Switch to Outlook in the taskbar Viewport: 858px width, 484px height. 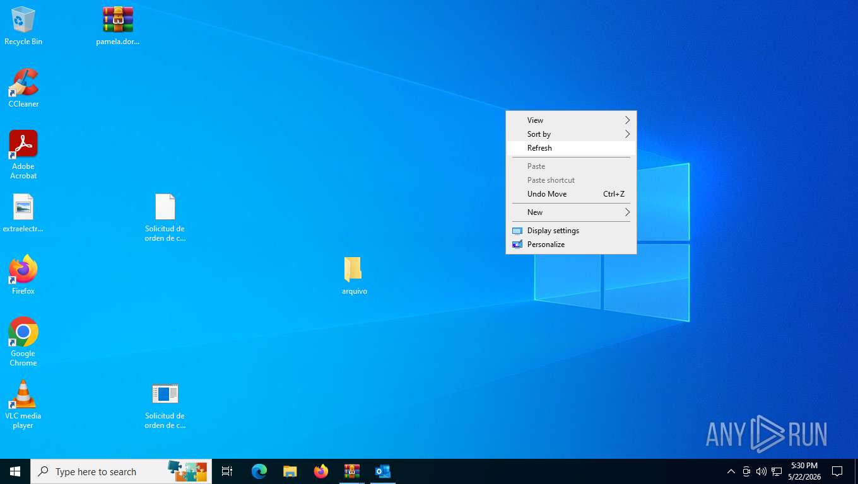(383, 471)
